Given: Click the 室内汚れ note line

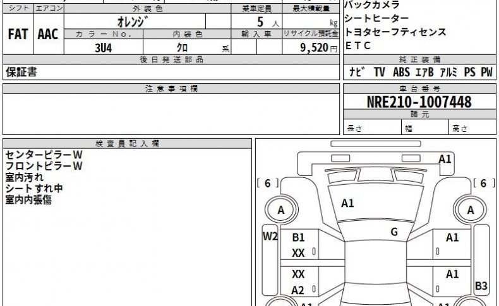Looking at the screenshot, I should point(25,177).
